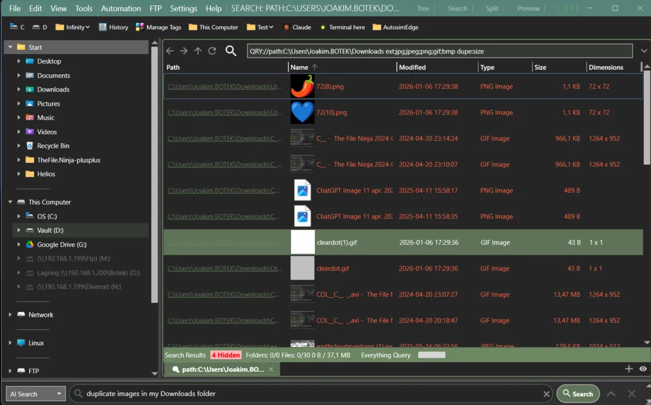Expand the Network tree node
This screenshot has width=651, height=405.
tap(10, 315)
